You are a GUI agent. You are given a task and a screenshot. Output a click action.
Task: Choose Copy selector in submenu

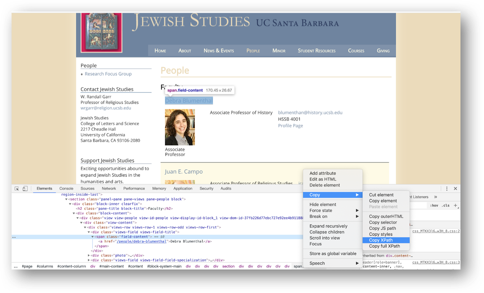tap(386, 222)
